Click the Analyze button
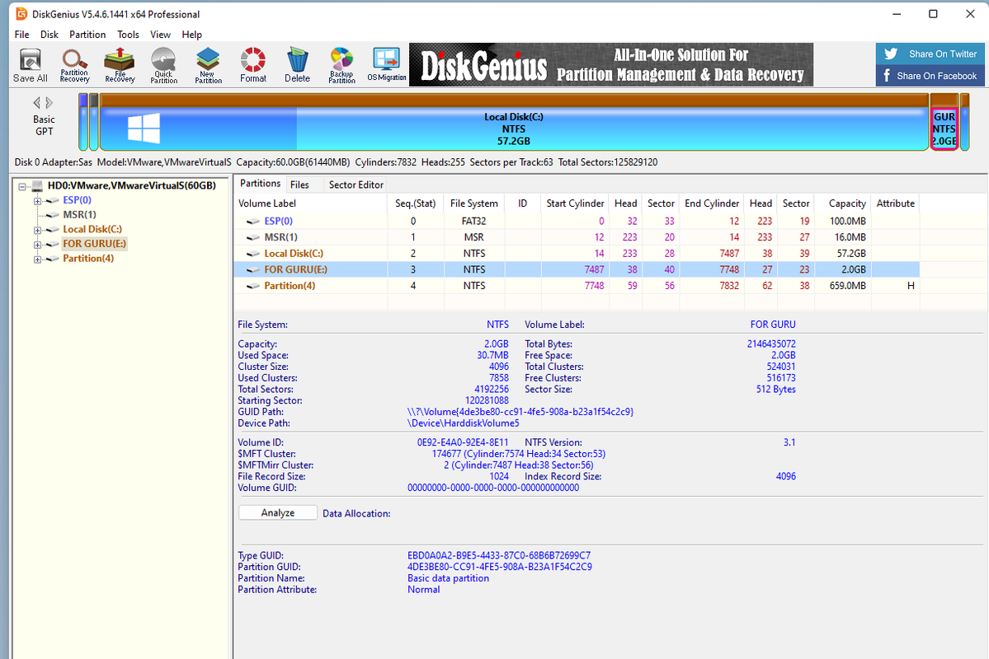The width and height of the screenshot is (989, 659). [x=277, y=513]
